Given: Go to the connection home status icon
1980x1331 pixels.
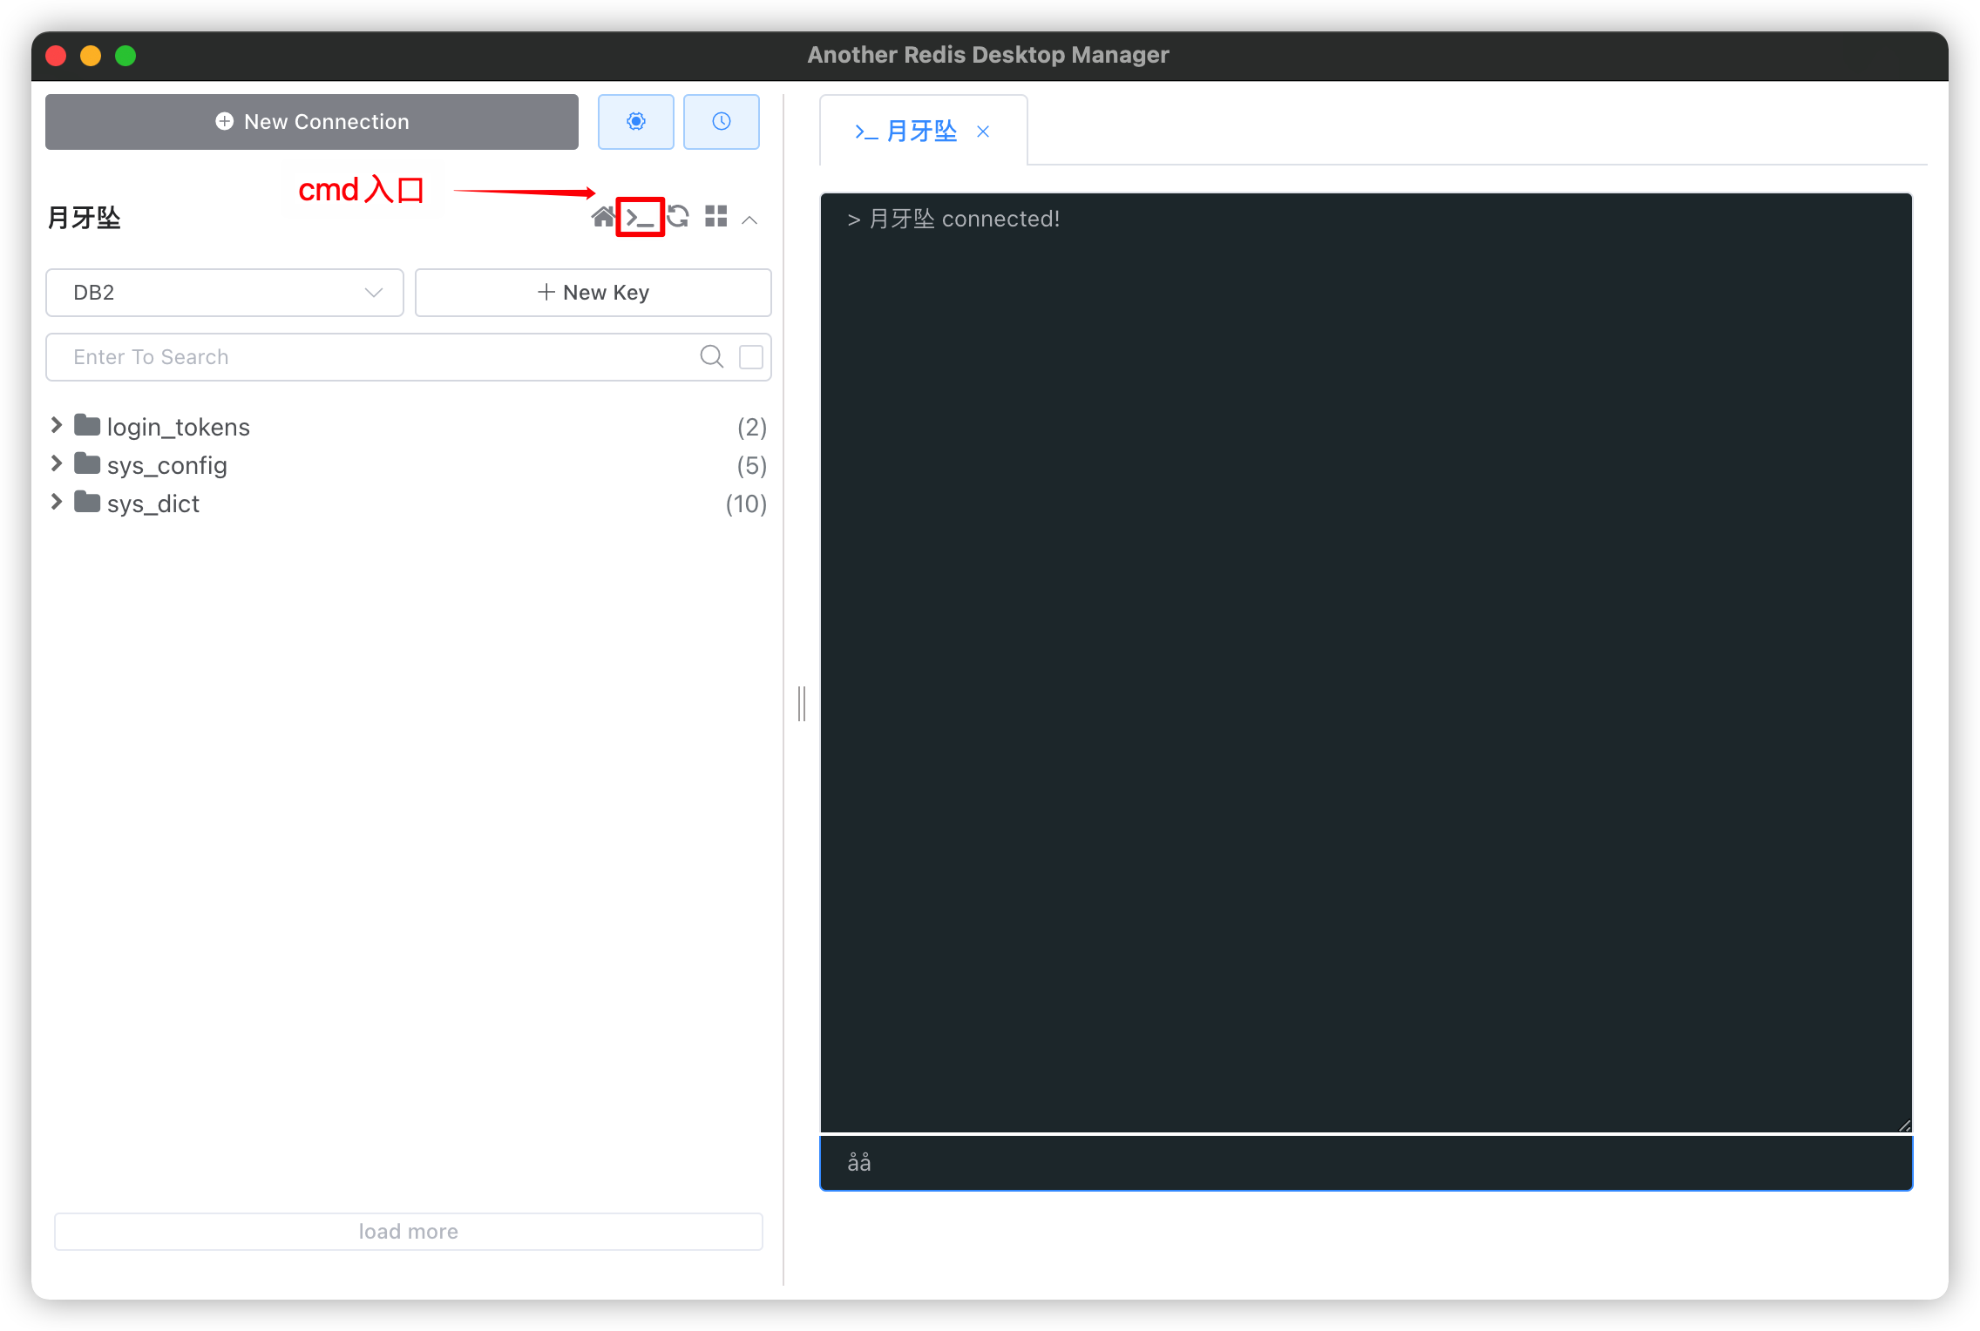Looking at the screenshot, I should (x=602, y=217).
